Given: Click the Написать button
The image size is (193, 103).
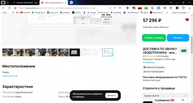Looking at the screenshot, I should [178, 38].
